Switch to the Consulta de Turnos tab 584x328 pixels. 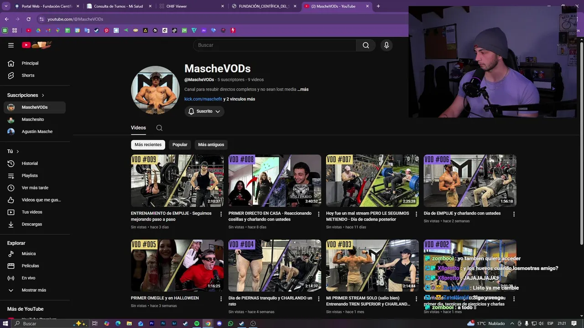[x=119, y=6]
